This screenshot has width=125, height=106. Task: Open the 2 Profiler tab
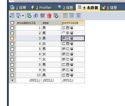[41, 8]
